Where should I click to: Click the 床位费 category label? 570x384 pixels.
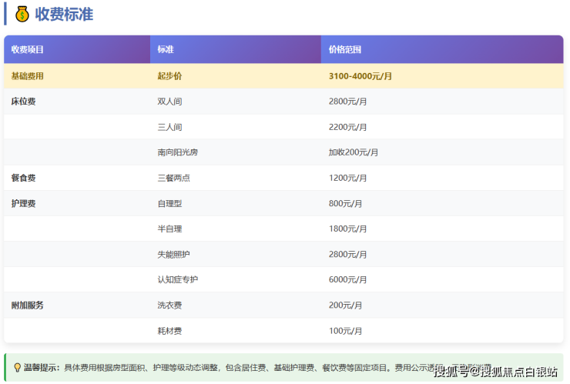tap(23, 102)
